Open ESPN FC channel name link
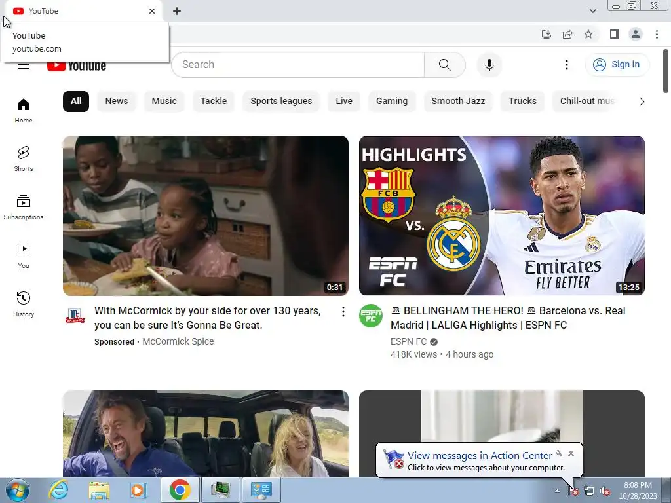This screenshot has height=503, width=671. [409, 341]
